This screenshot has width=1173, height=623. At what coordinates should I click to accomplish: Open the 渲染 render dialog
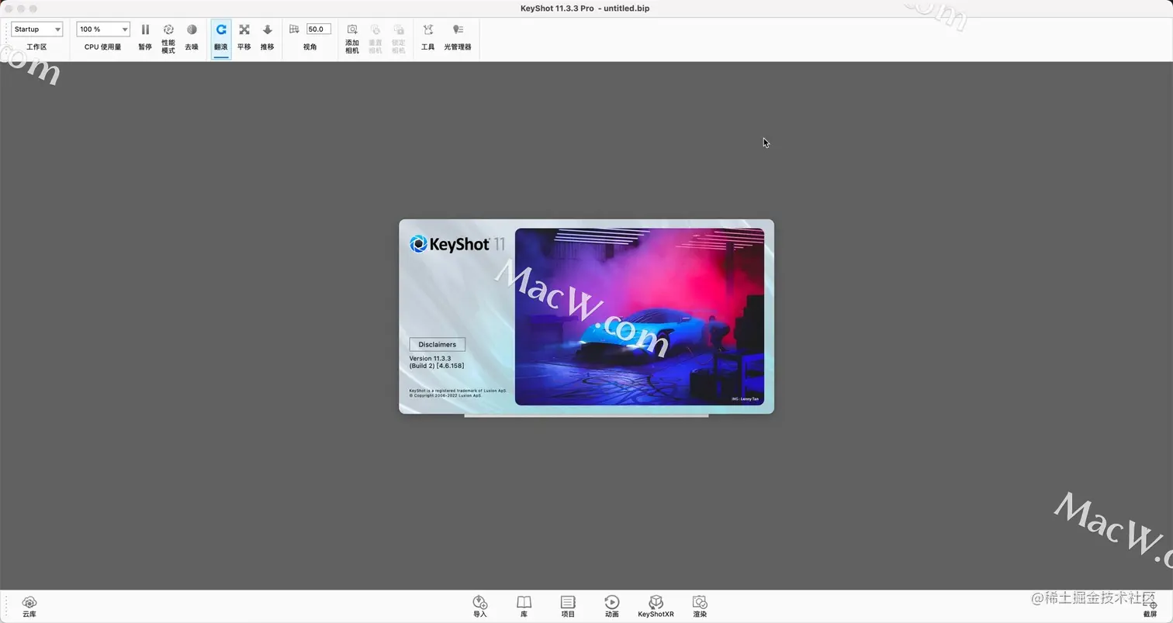coord(700,607)
